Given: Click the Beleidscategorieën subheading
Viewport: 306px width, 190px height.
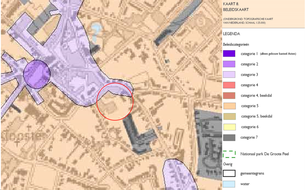Looking at the screenshot, I should pyautogui.click(x=236, y=44).
